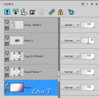
Task: Click layer type icon of Copy (2) of Raster 1
Action: click(x=7, y=53)
